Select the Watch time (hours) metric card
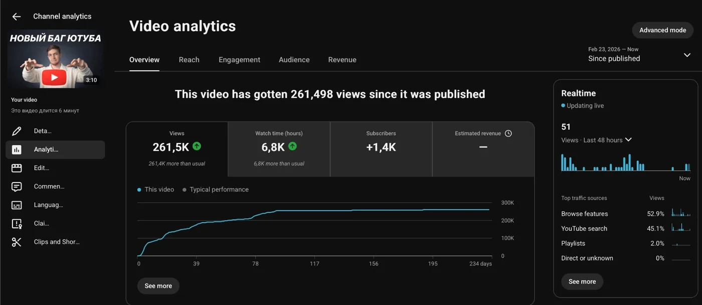Viewport: 702px width, 305px height. click(279, 149)
